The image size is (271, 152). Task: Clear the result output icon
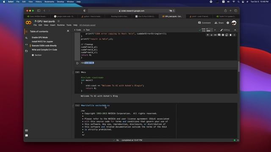pos(77,63)
